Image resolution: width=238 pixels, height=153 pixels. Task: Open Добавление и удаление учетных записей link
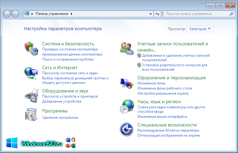(x=176, y=58)
